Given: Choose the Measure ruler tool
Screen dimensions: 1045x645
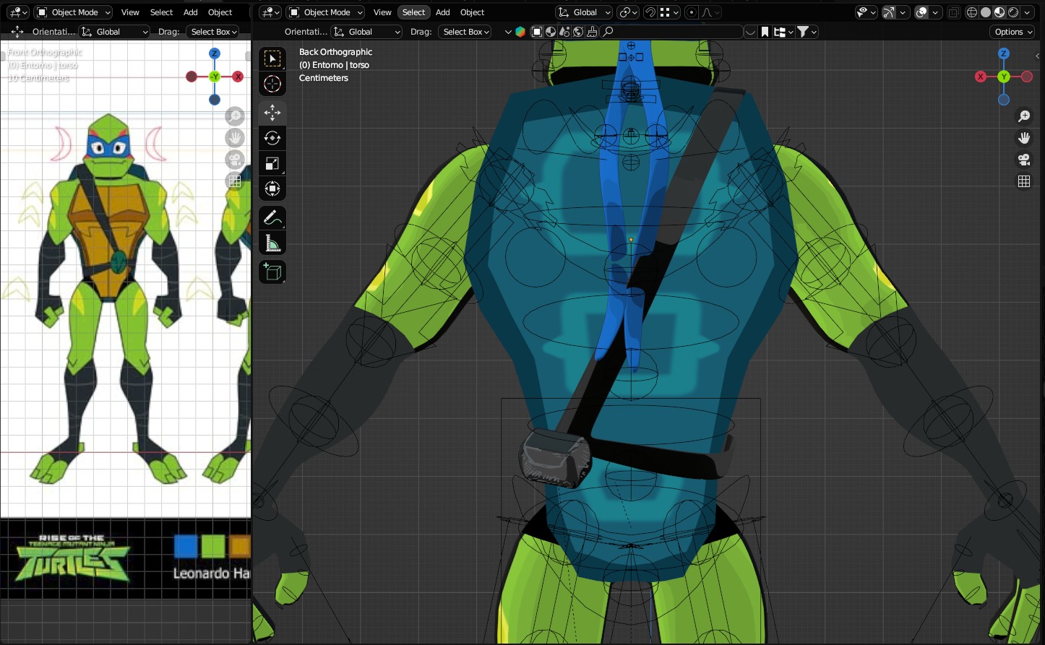Looking at the screenshot, I should (272, 243).
